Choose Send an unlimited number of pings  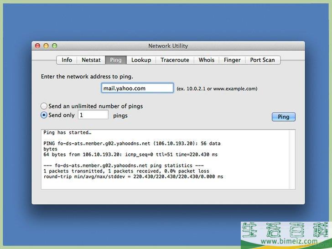44,106
